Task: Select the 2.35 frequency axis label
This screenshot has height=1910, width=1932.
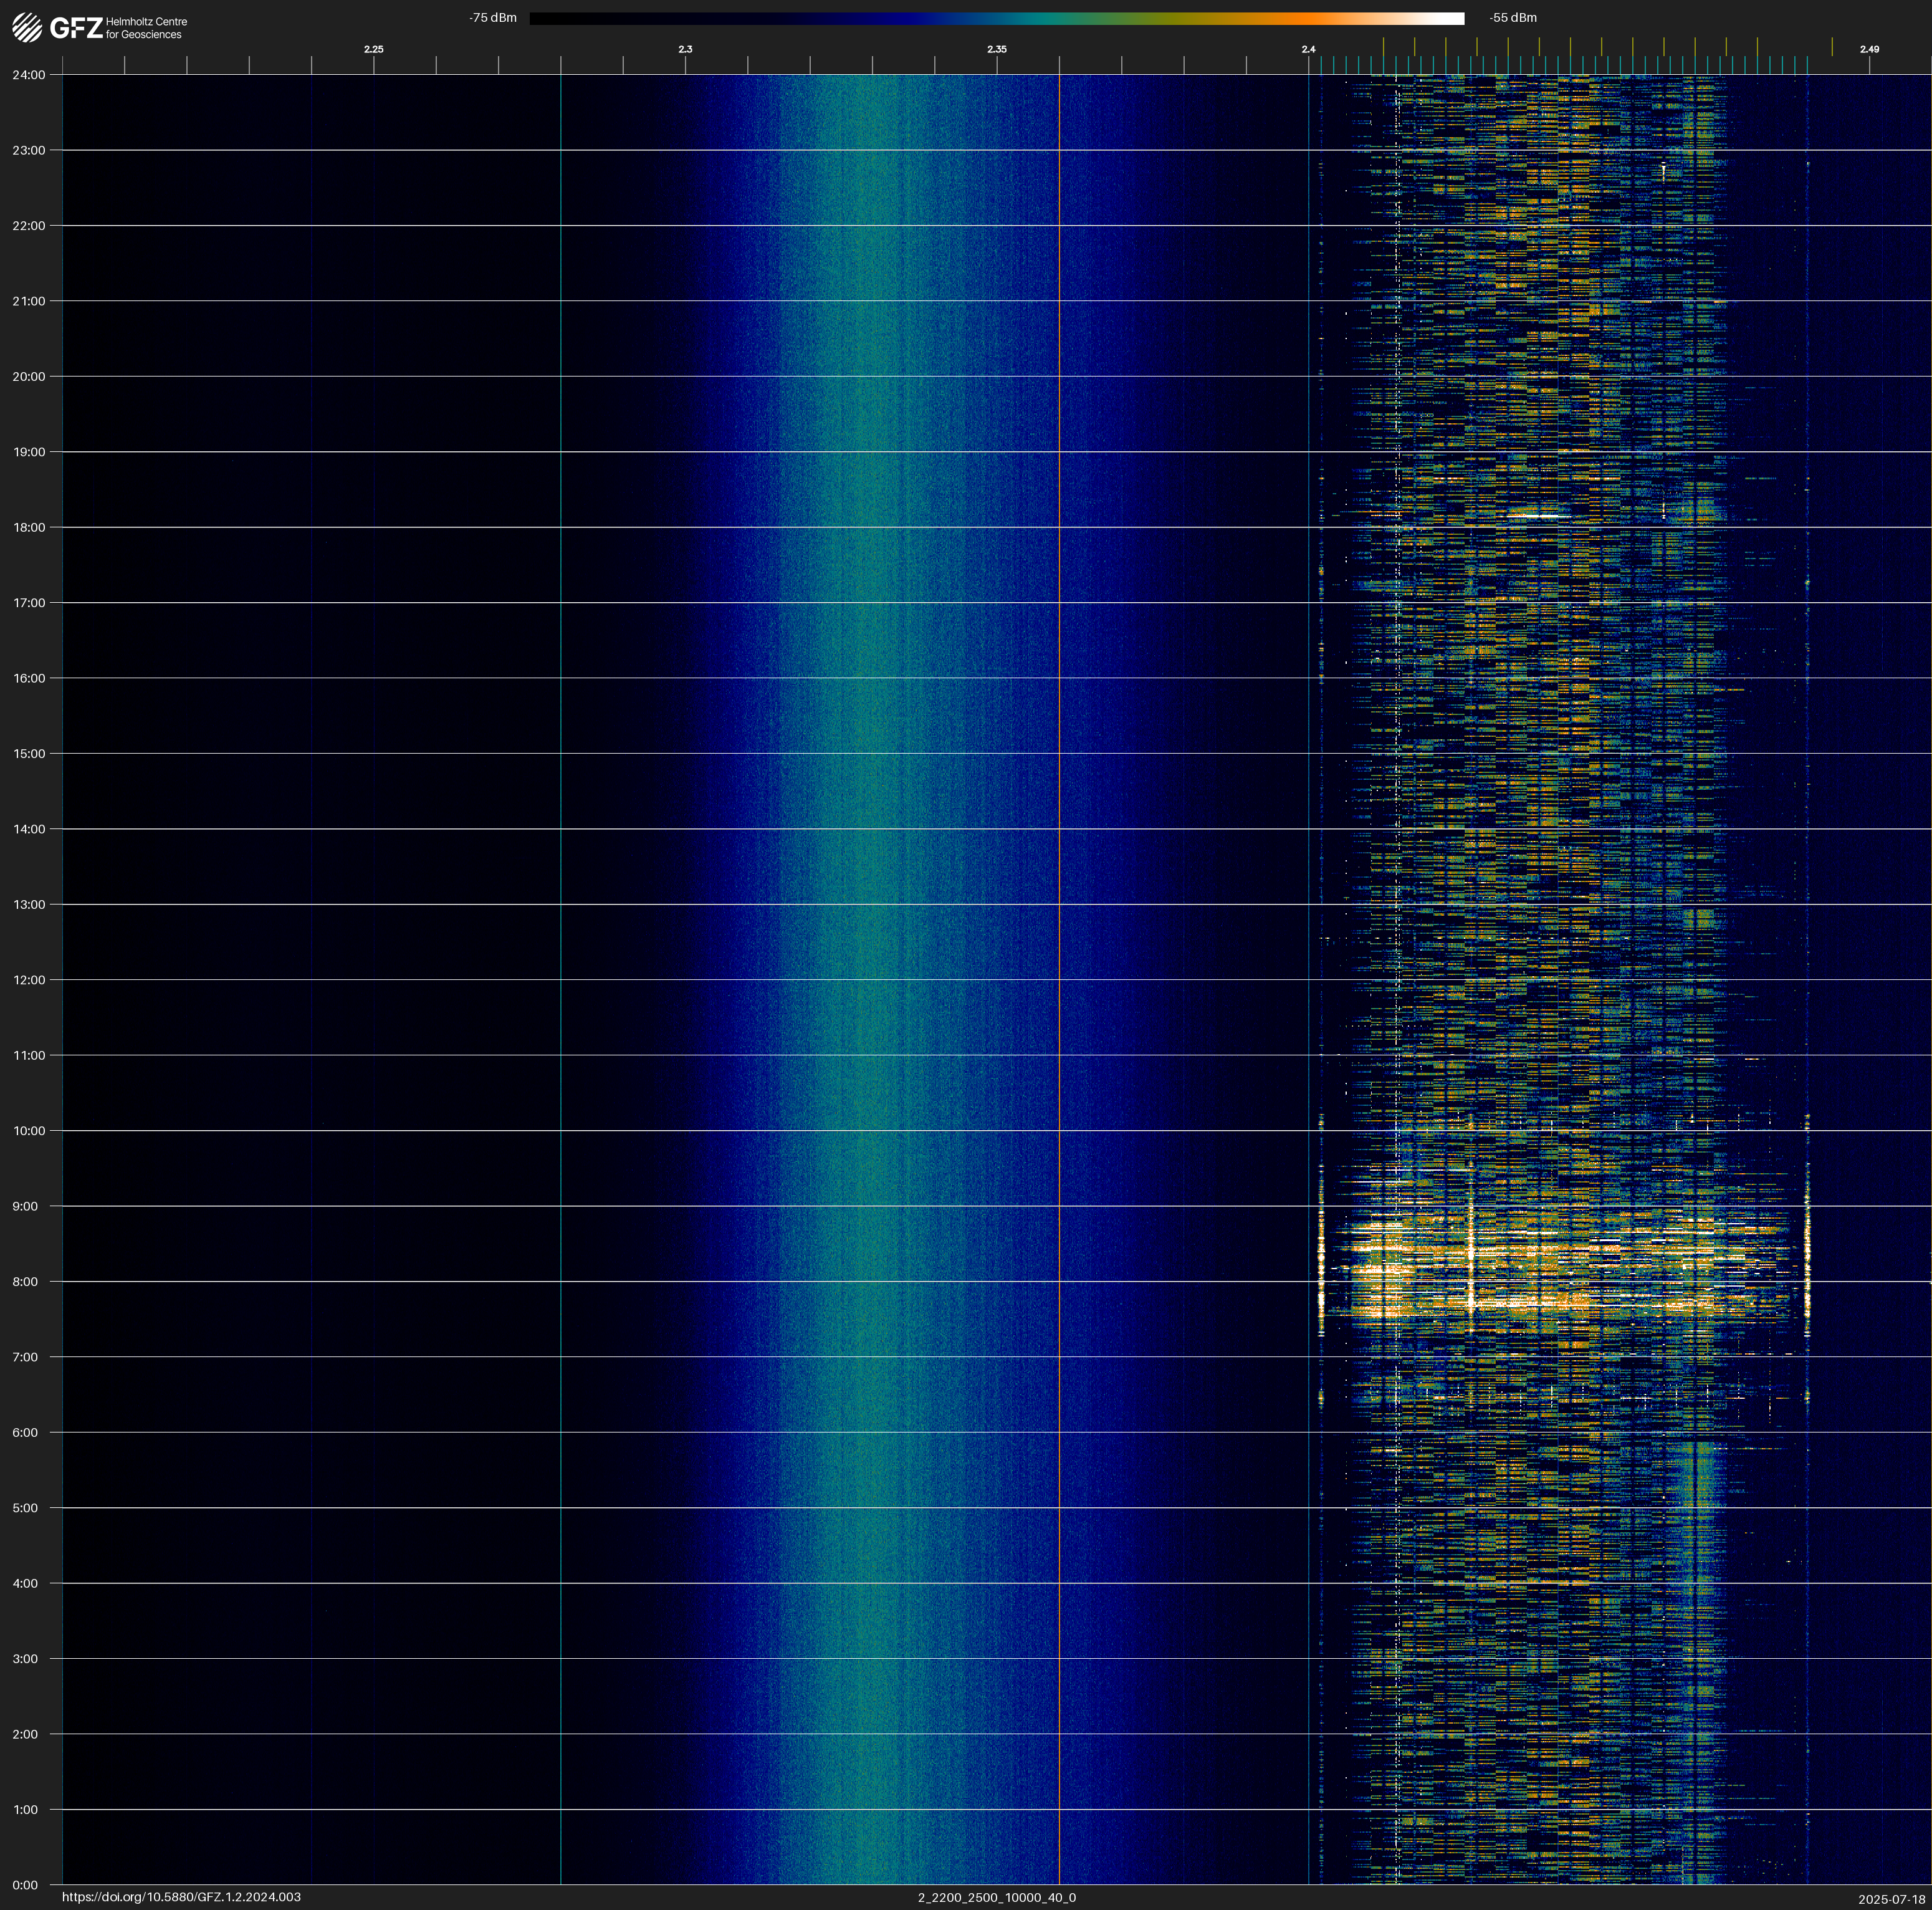Action: pos(996,49)
